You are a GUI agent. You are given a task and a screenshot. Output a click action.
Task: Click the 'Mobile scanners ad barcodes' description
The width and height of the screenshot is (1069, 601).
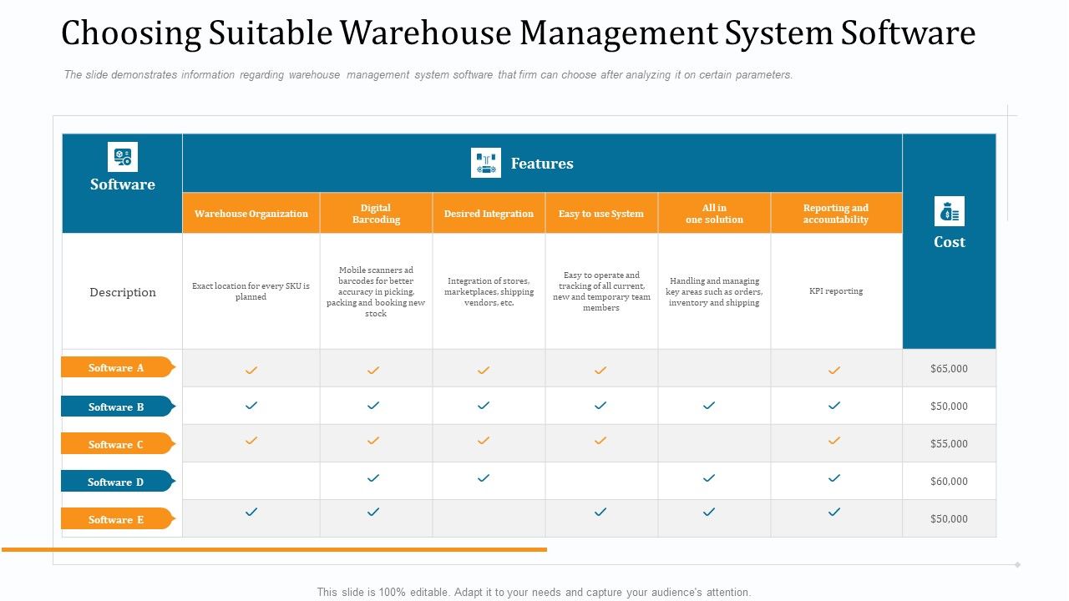(x=376, y=291)
